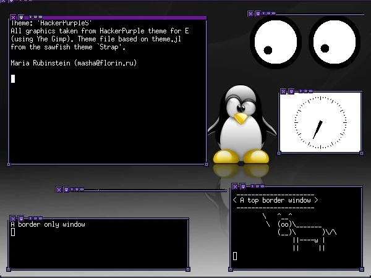Click bottom-right resize corner of theme terminal
The image size is (371, 278).
tap(207, 164)
